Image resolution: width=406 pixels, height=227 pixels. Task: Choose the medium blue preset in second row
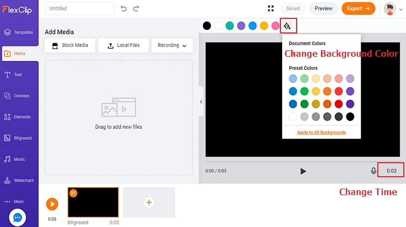coord(293,91)
